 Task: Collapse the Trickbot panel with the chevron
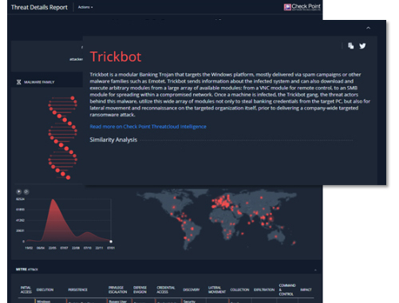tap(368, 28)
